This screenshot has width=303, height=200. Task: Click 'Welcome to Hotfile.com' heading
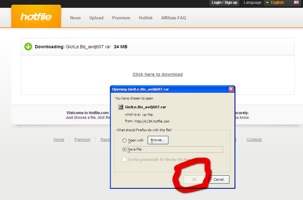point(87,113)
